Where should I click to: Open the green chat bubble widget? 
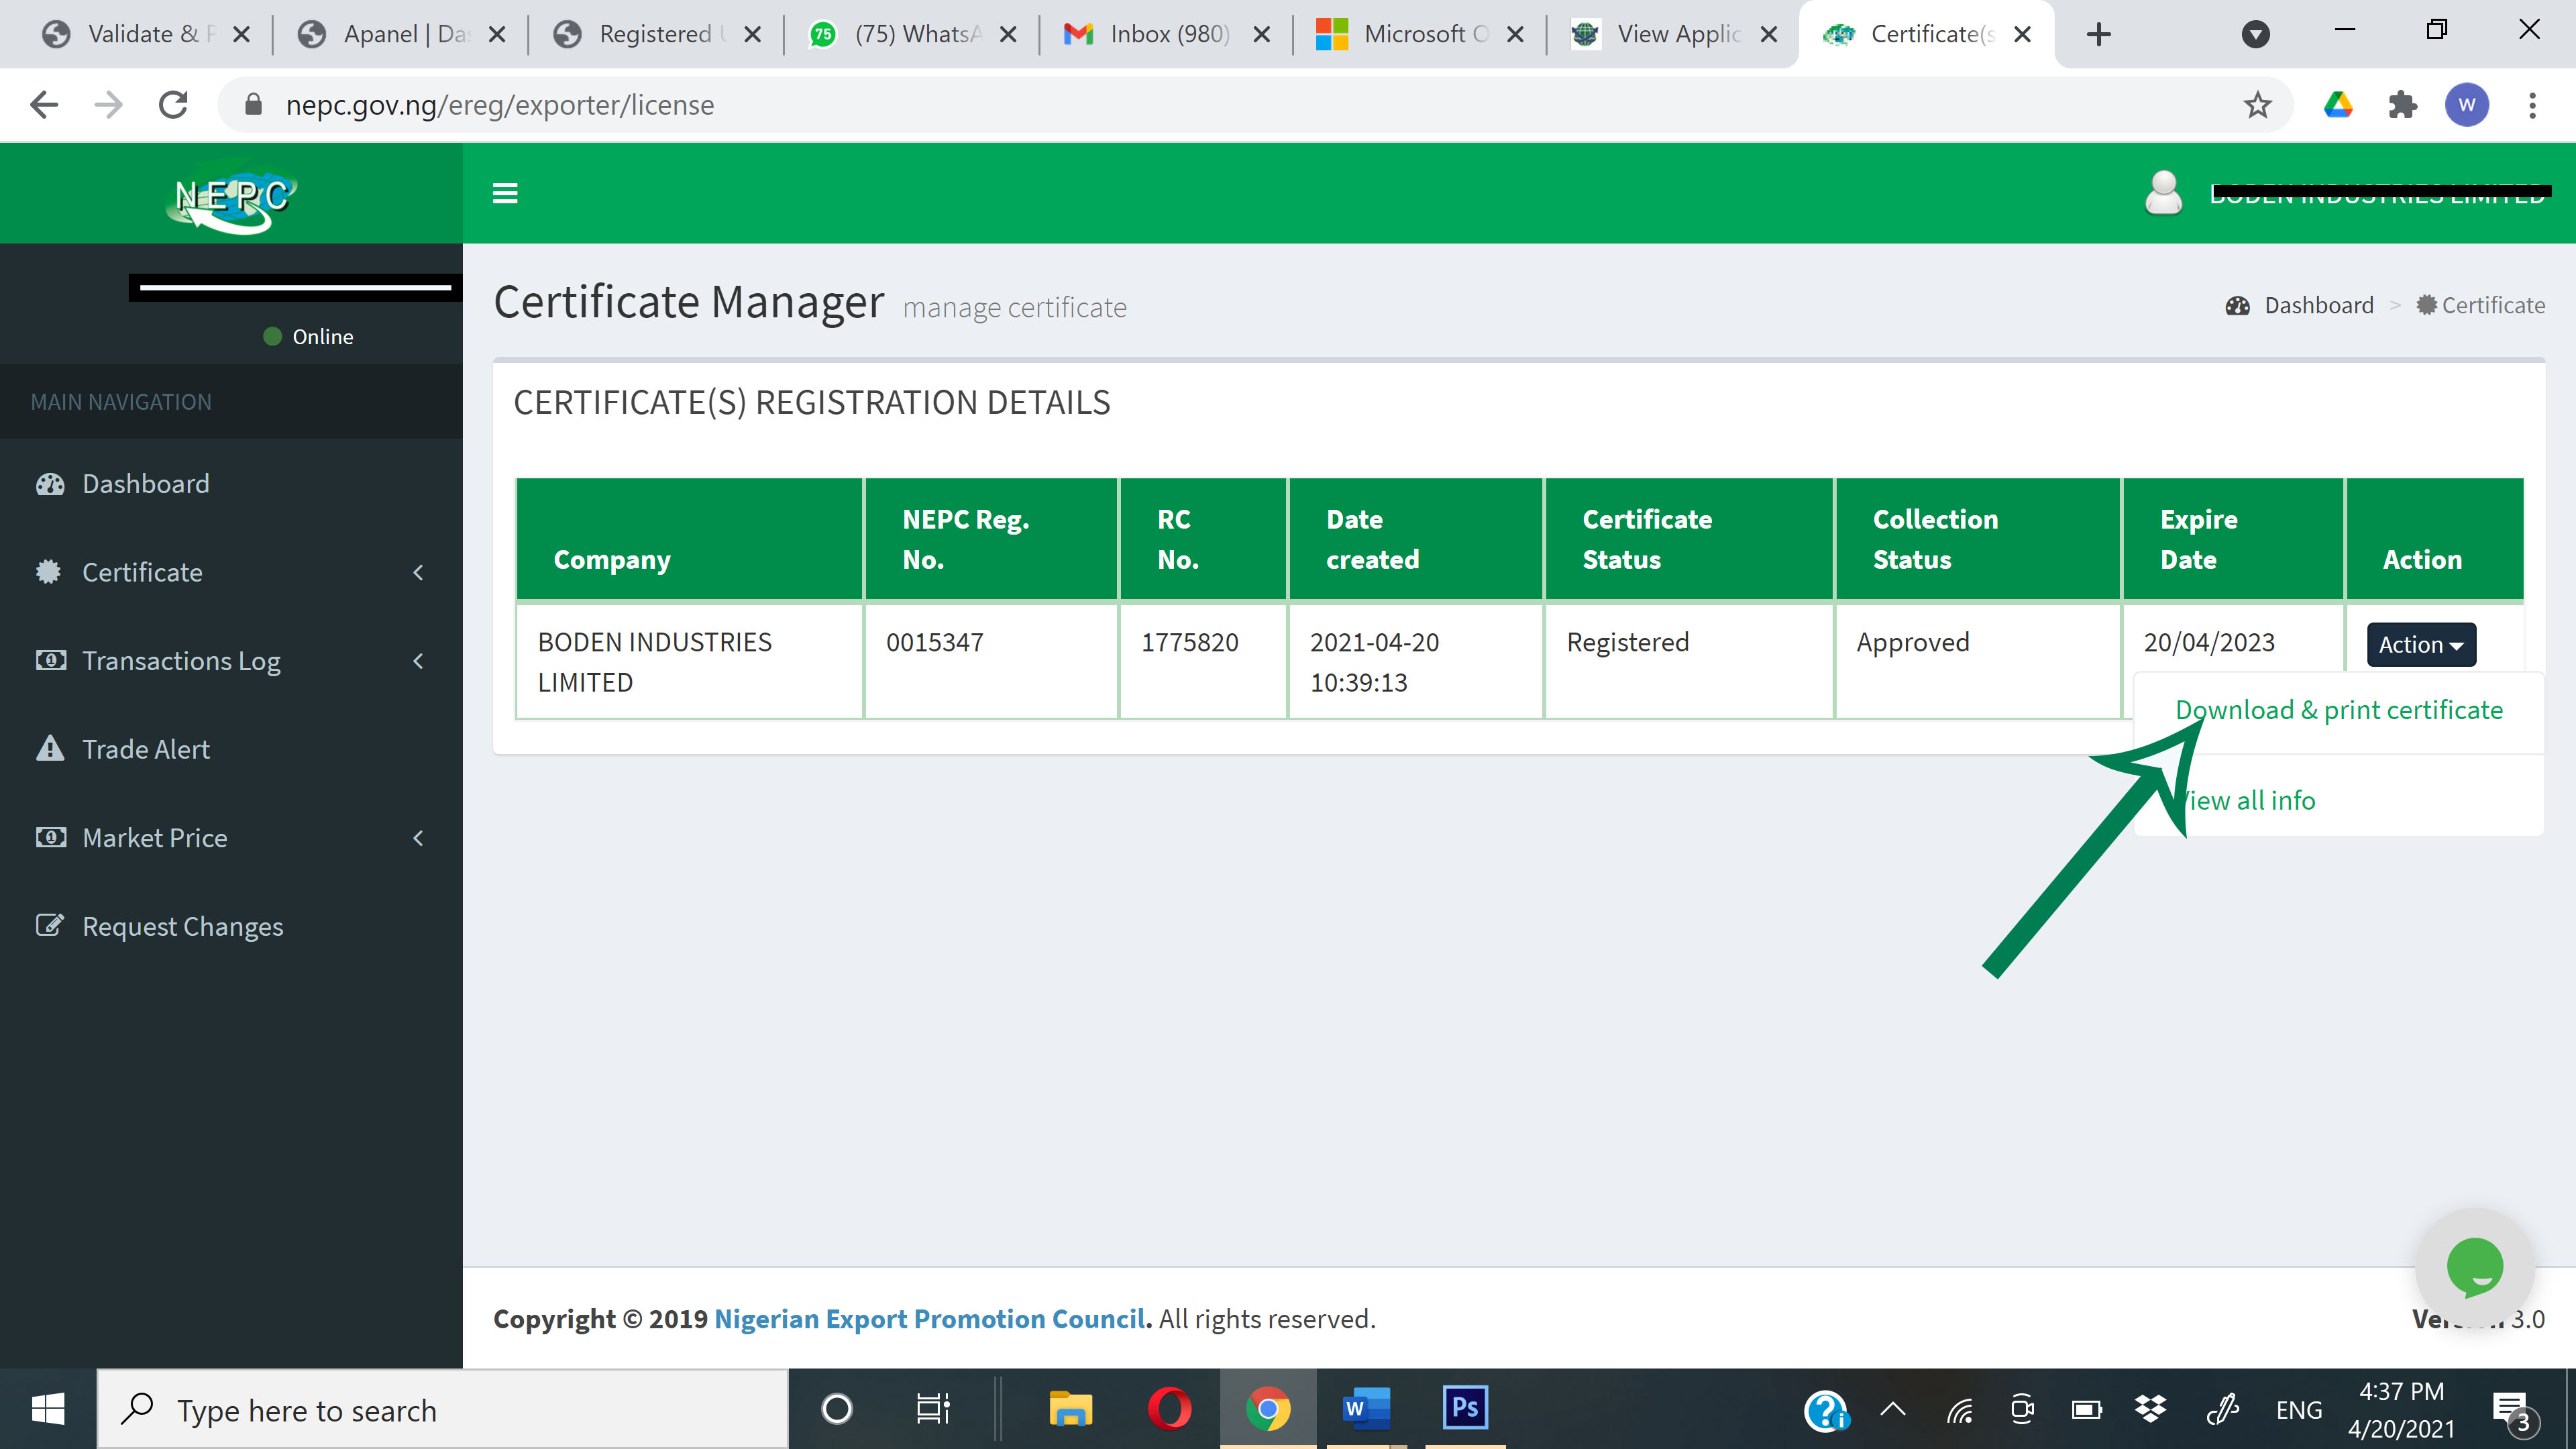tap(2474, 1267)
